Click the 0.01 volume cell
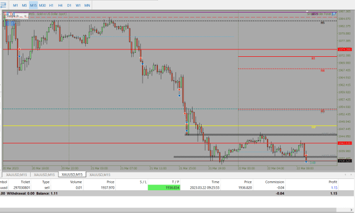The image size is (355, 213). pyautogui.click(x=79, y=187)
